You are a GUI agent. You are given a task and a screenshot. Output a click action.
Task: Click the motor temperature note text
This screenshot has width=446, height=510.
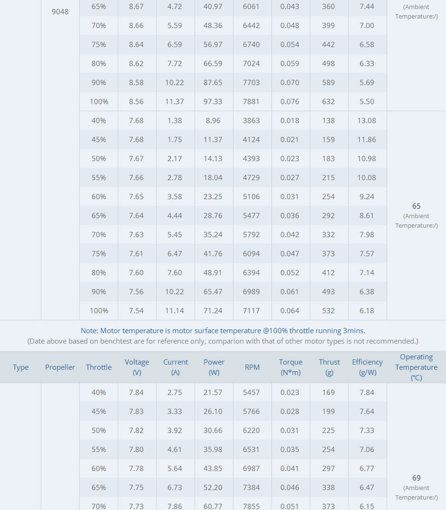click(x=223, y=331)
